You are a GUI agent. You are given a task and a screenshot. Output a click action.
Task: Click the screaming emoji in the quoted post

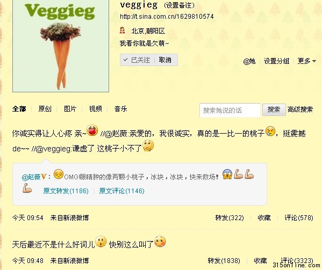click(227, 174)
